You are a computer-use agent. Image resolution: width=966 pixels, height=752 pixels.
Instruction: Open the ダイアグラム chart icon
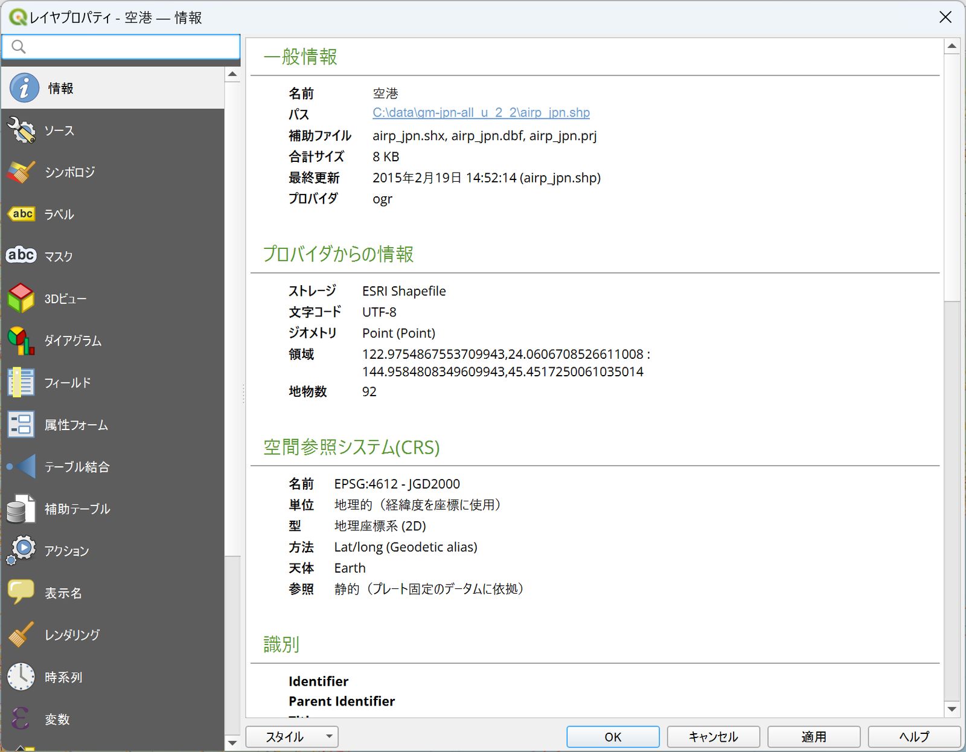click(22, 341)
